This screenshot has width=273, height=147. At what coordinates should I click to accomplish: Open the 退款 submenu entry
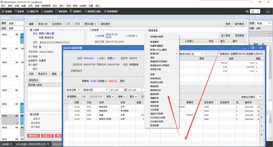[153, 58]
